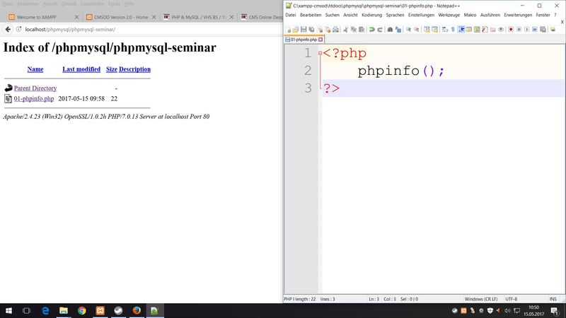Click the Print icon in Notepad++ toolbar
Image resolution: width=566 pixels, height=318 pixels.
pos(336,29)
